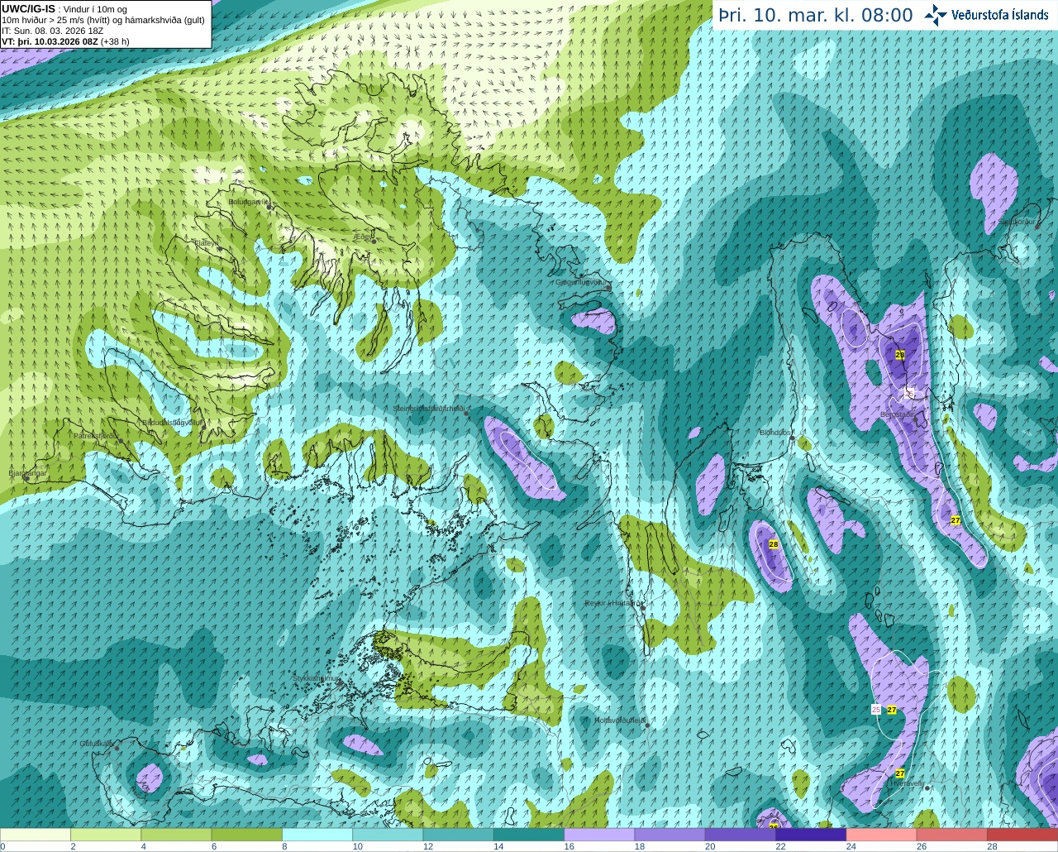Select the Gufuskálar station label
The height and width of the screenshot is (852, 1058).
point(96,744)
